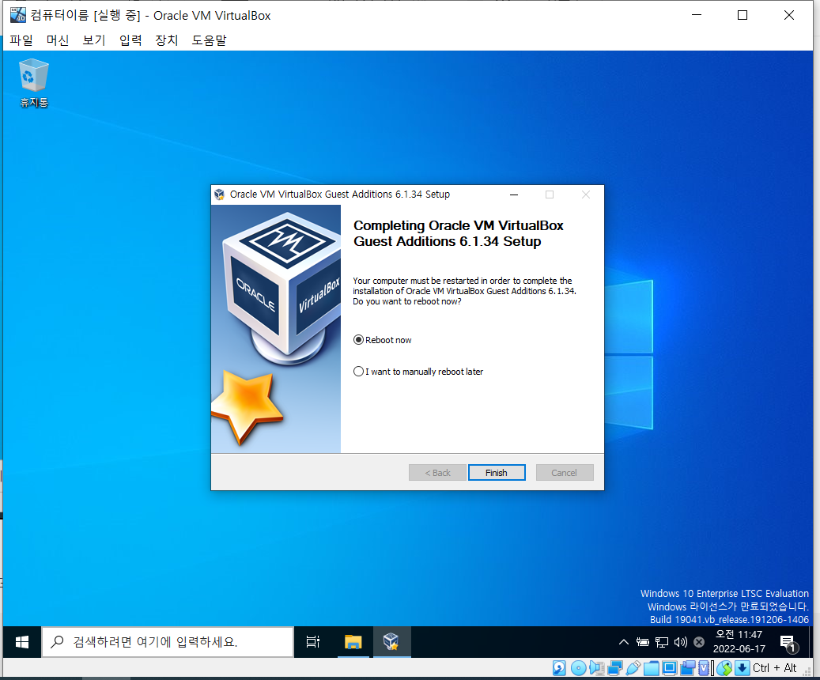Select the Reboot now option
The image size is (820, 680).
click(x=383, y=340)
